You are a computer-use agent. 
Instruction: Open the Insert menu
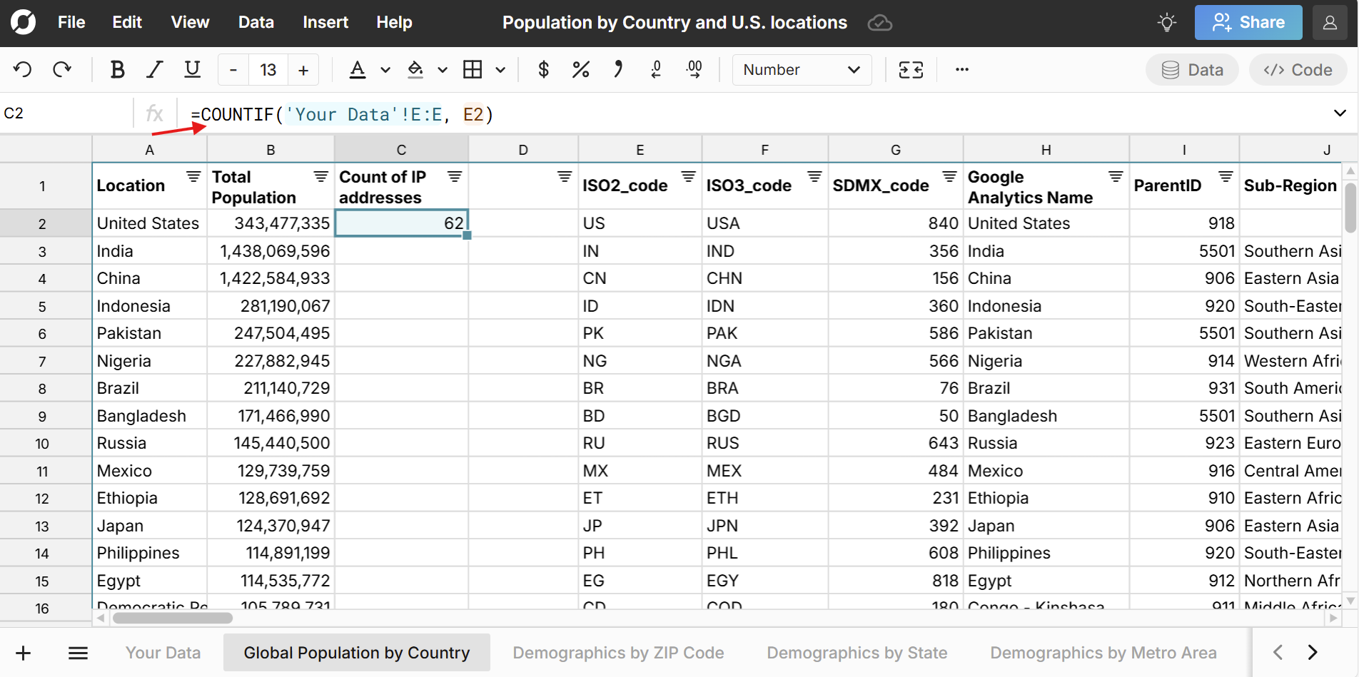coord(325,22)
